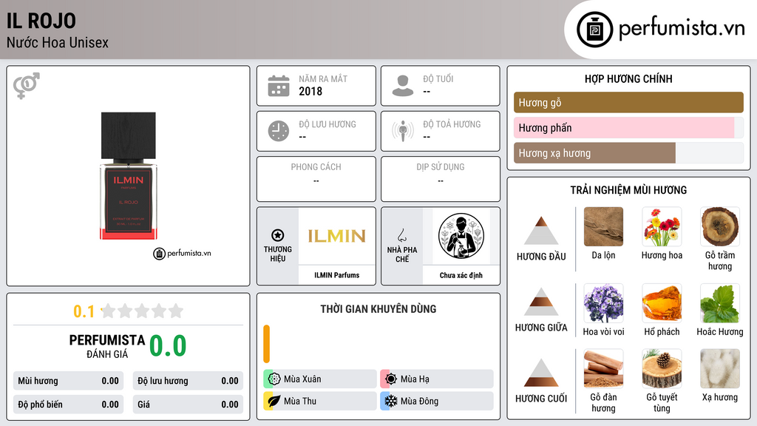Open the Gỗ tuyết tùng note image
This screenshot has width=757, height=426.
[x=662, y=368]
